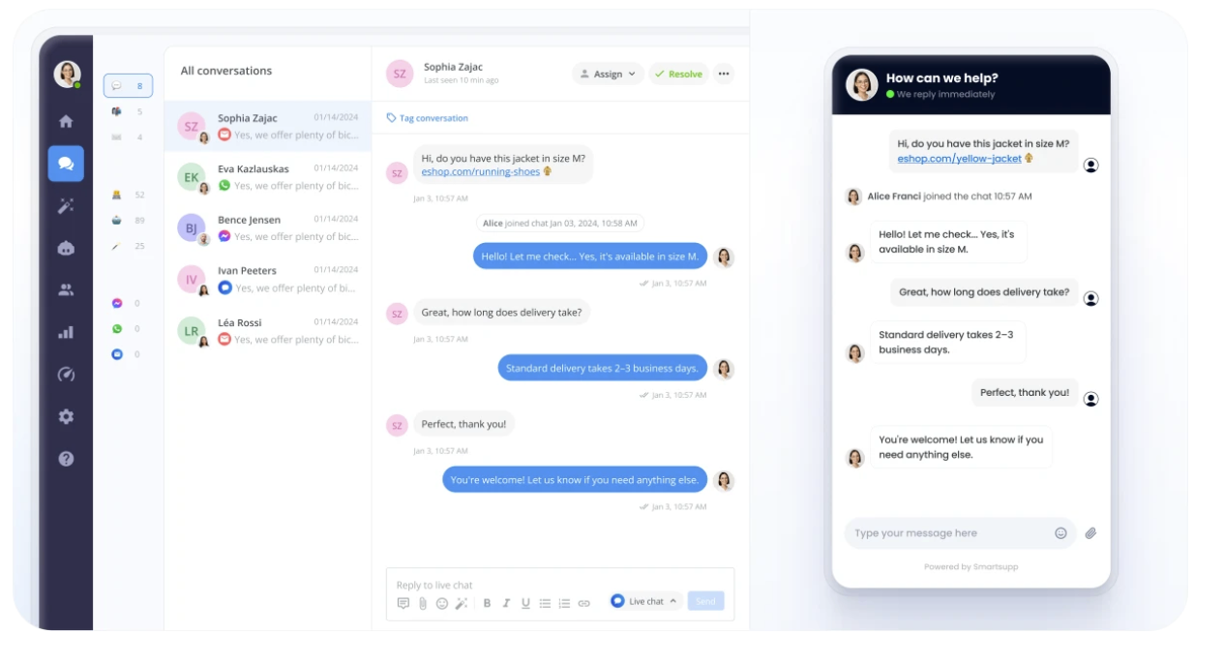Open emoji picker in widget message field

click(1060, 533)
